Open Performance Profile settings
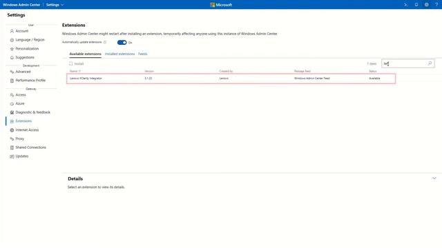The width and height of the screenshot is (442, 248). click(x=30, y=81)
